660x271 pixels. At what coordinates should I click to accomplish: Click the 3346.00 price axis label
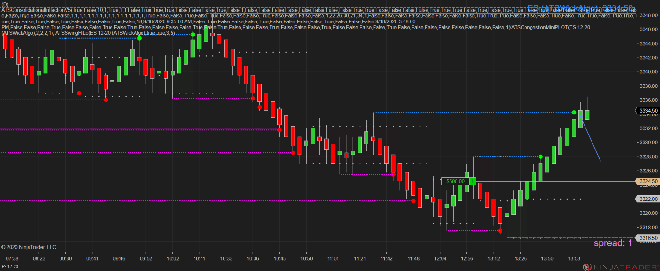(649, 29)
